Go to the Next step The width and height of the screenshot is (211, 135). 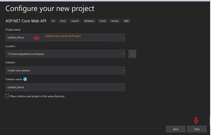pos(197,129)
